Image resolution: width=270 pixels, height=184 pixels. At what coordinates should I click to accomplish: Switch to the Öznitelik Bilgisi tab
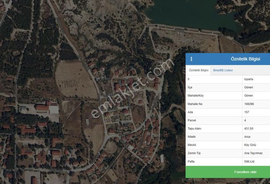pos(199,70)
